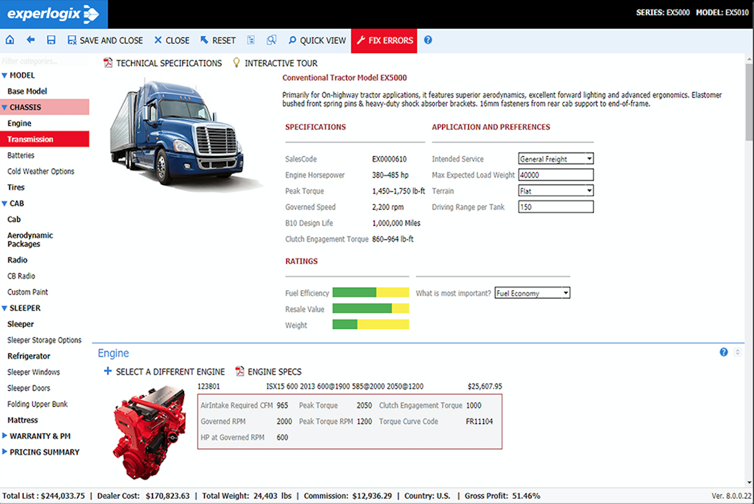Click the help icon in the Engine section
Screen dimensions: 754x504
(723, 352)
